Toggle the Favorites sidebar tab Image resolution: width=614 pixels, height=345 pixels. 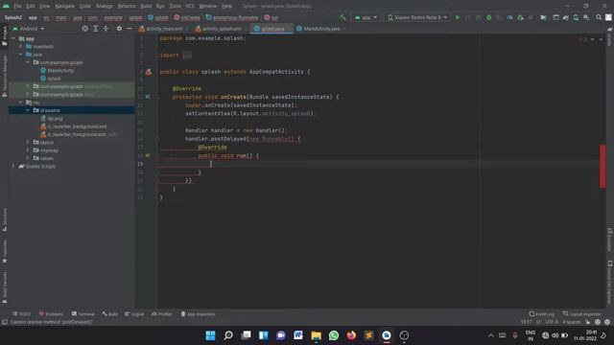point(4,251)
